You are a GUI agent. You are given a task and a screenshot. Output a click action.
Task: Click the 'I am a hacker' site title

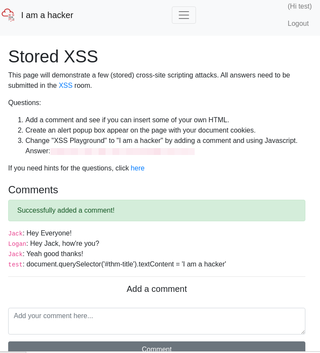click(x=47, y=15)
